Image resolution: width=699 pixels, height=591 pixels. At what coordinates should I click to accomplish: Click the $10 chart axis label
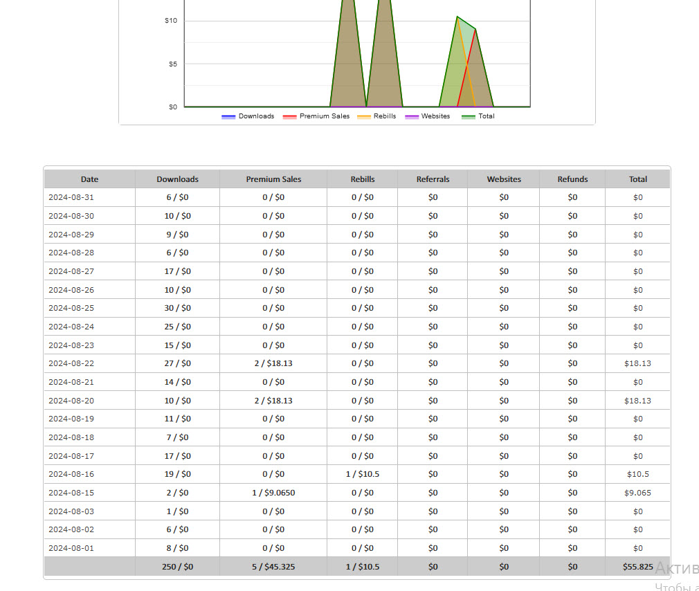pyautogui.click(x=171, y=21)
